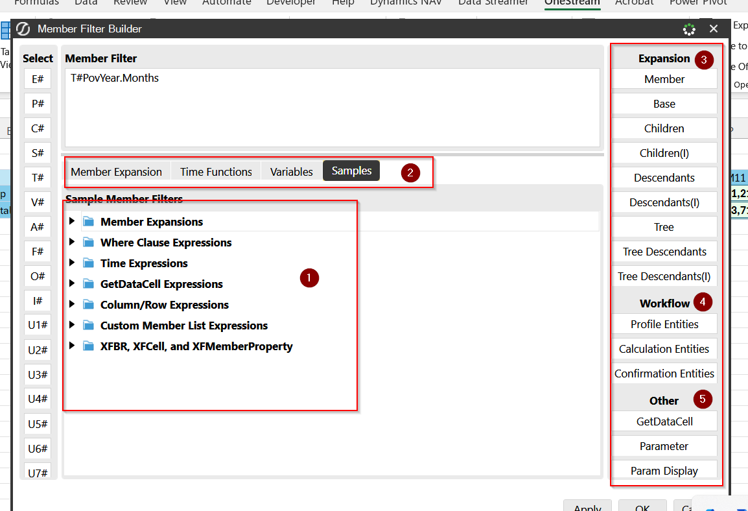The height and width of the screenshot is (511, 748).
Task: Insert the Profile Entities workflow expansion
Action: (664, 324)
